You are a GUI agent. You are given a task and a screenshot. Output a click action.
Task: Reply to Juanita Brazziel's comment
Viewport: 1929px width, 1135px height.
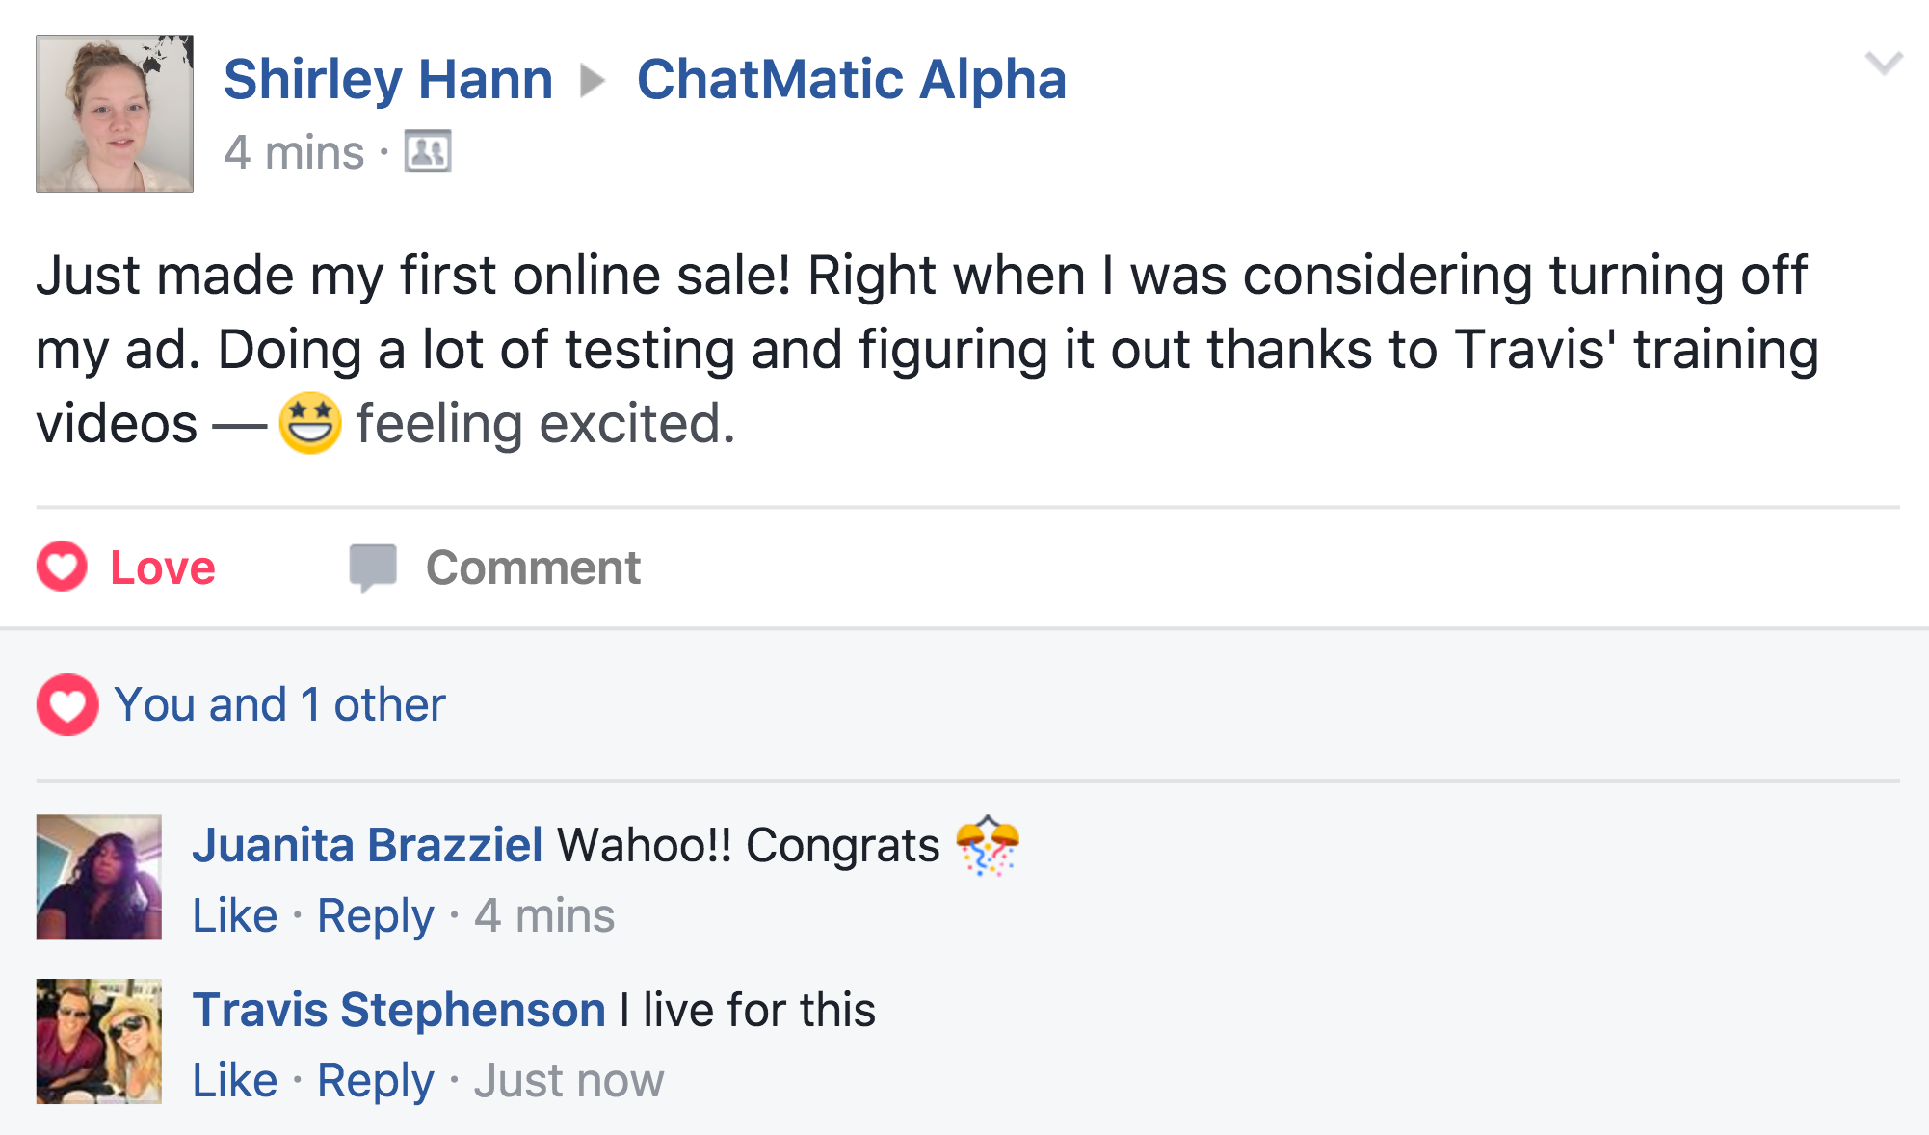click(376, 915)
